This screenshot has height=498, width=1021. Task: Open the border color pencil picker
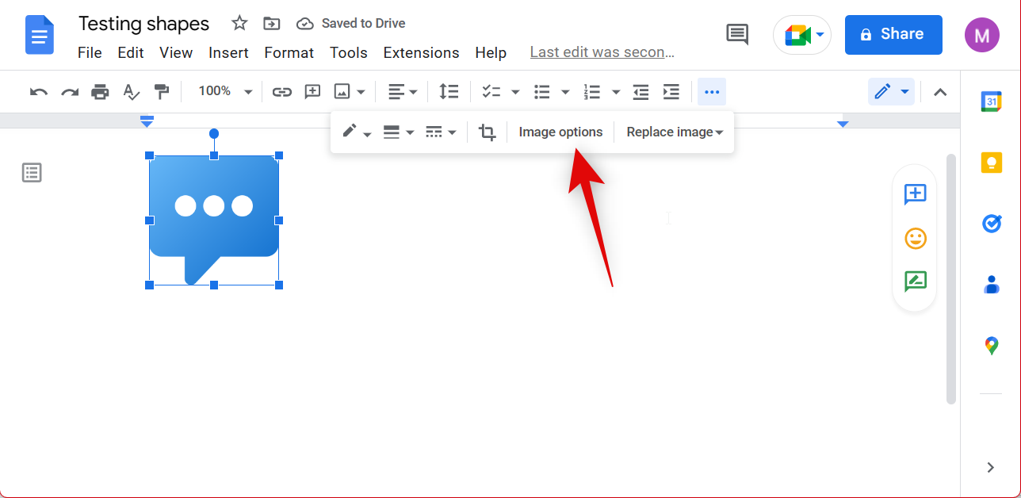pyautogui.click(x=356, y=132)
